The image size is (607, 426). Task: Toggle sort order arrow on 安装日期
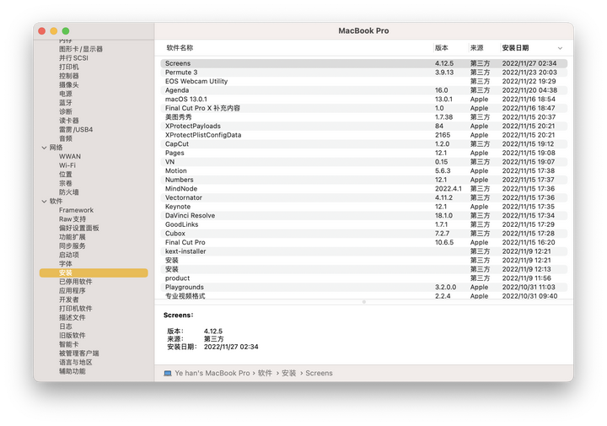coord(560,48)
